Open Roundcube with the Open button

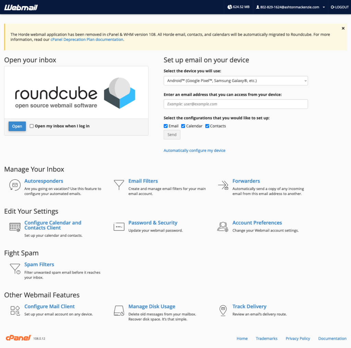pos(17,126)
